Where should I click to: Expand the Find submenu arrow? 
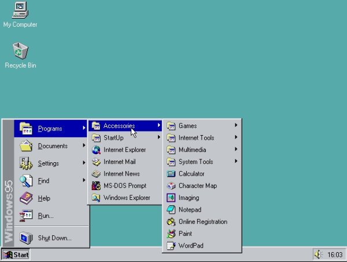pos(84,180)
